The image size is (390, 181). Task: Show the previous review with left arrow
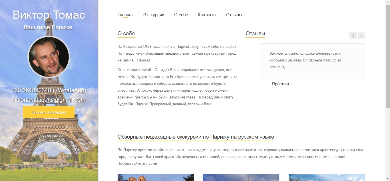353,35
